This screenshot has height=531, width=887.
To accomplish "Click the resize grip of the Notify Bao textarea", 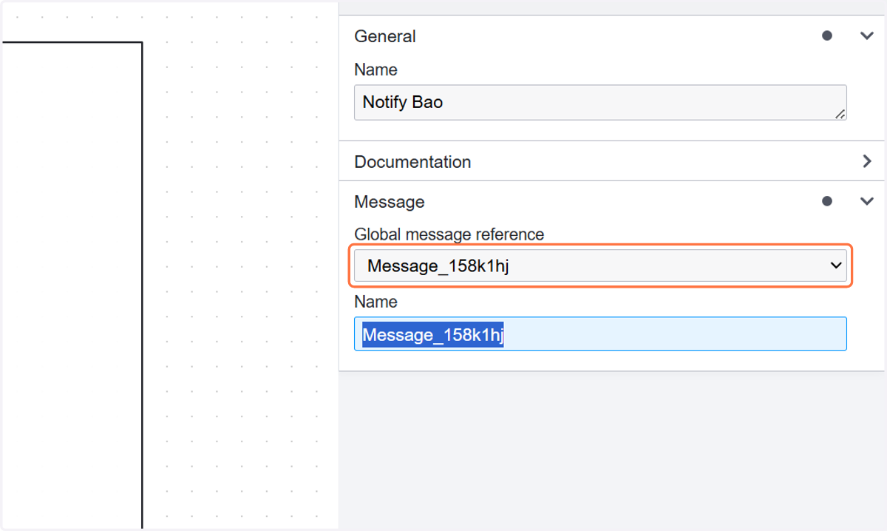I will tap(840, 114).
